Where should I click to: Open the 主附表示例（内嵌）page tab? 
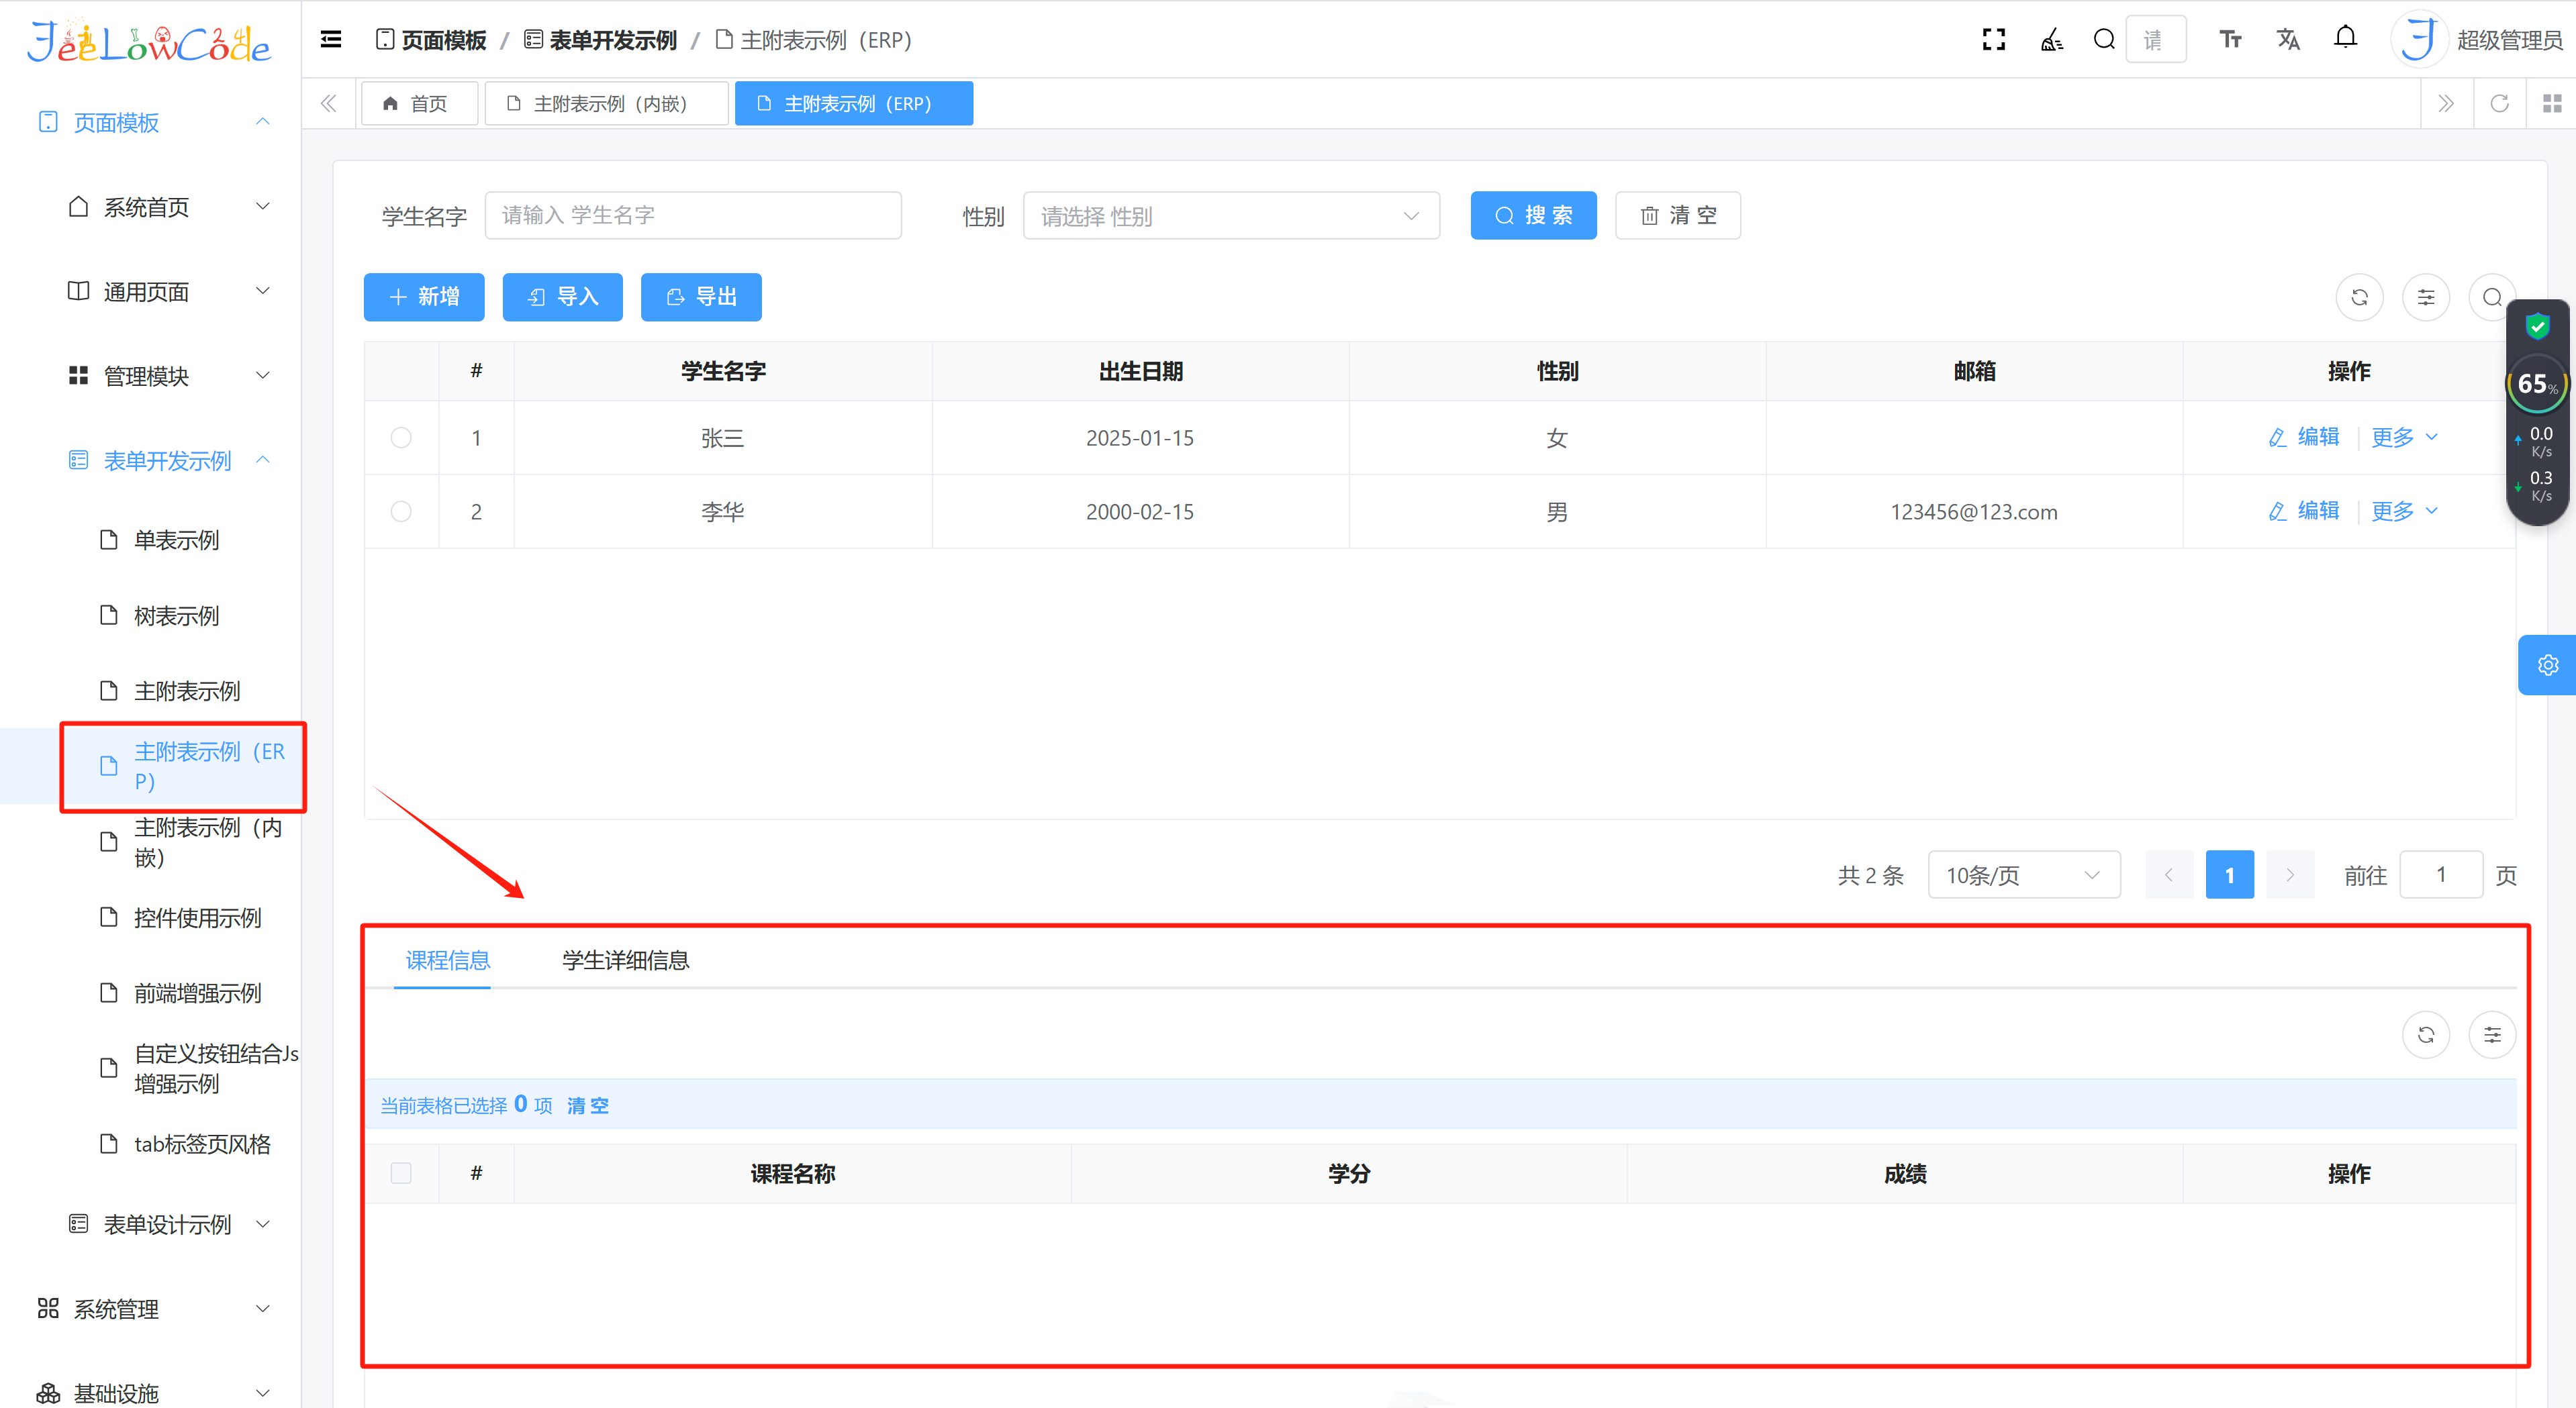tap(606, 104)
